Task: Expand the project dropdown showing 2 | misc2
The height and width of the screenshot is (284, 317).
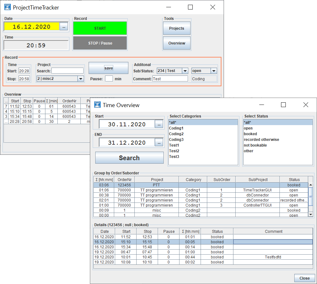Action: 81,79
